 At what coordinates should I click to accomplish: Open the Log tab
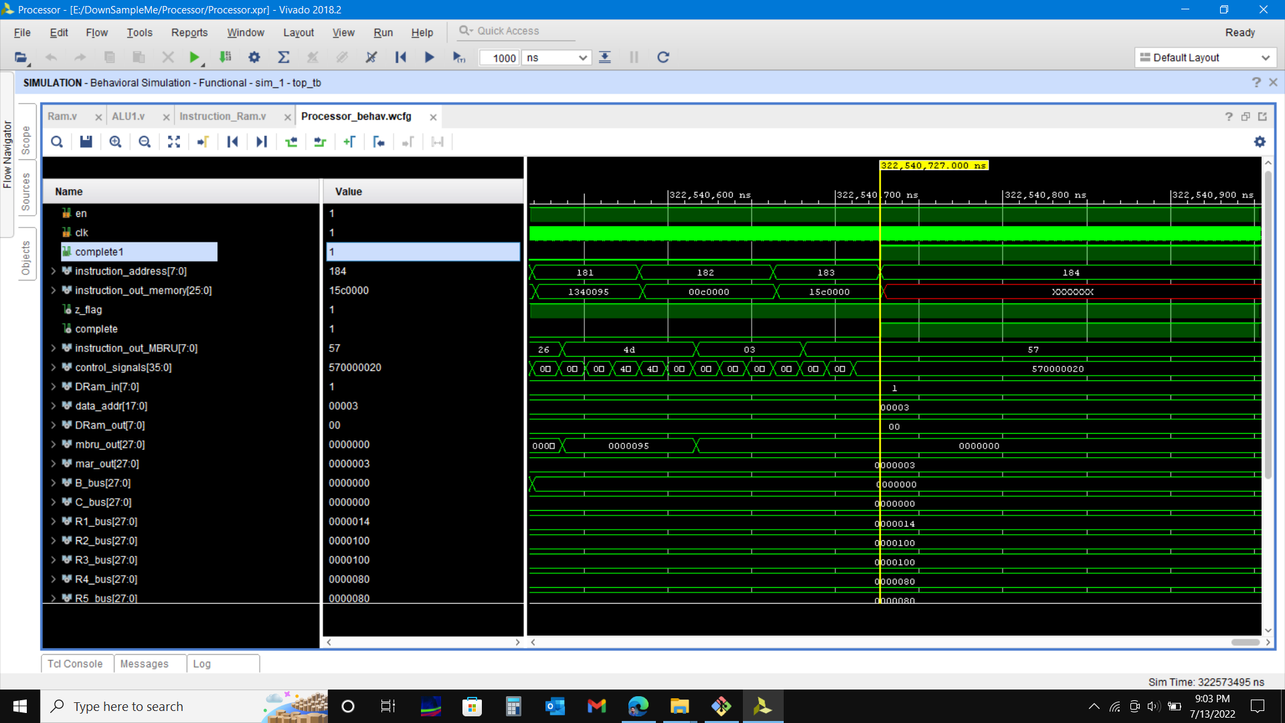coord(201,663)
